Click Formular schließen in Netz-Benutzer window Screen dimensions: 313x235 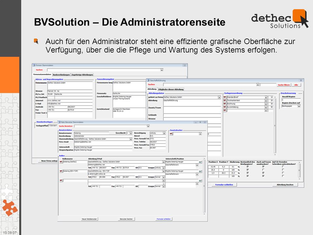[164, 219]
